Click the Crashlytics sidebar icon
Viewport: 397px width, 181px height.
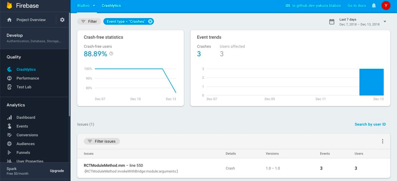pyautogui.click(x=9, y=69)
